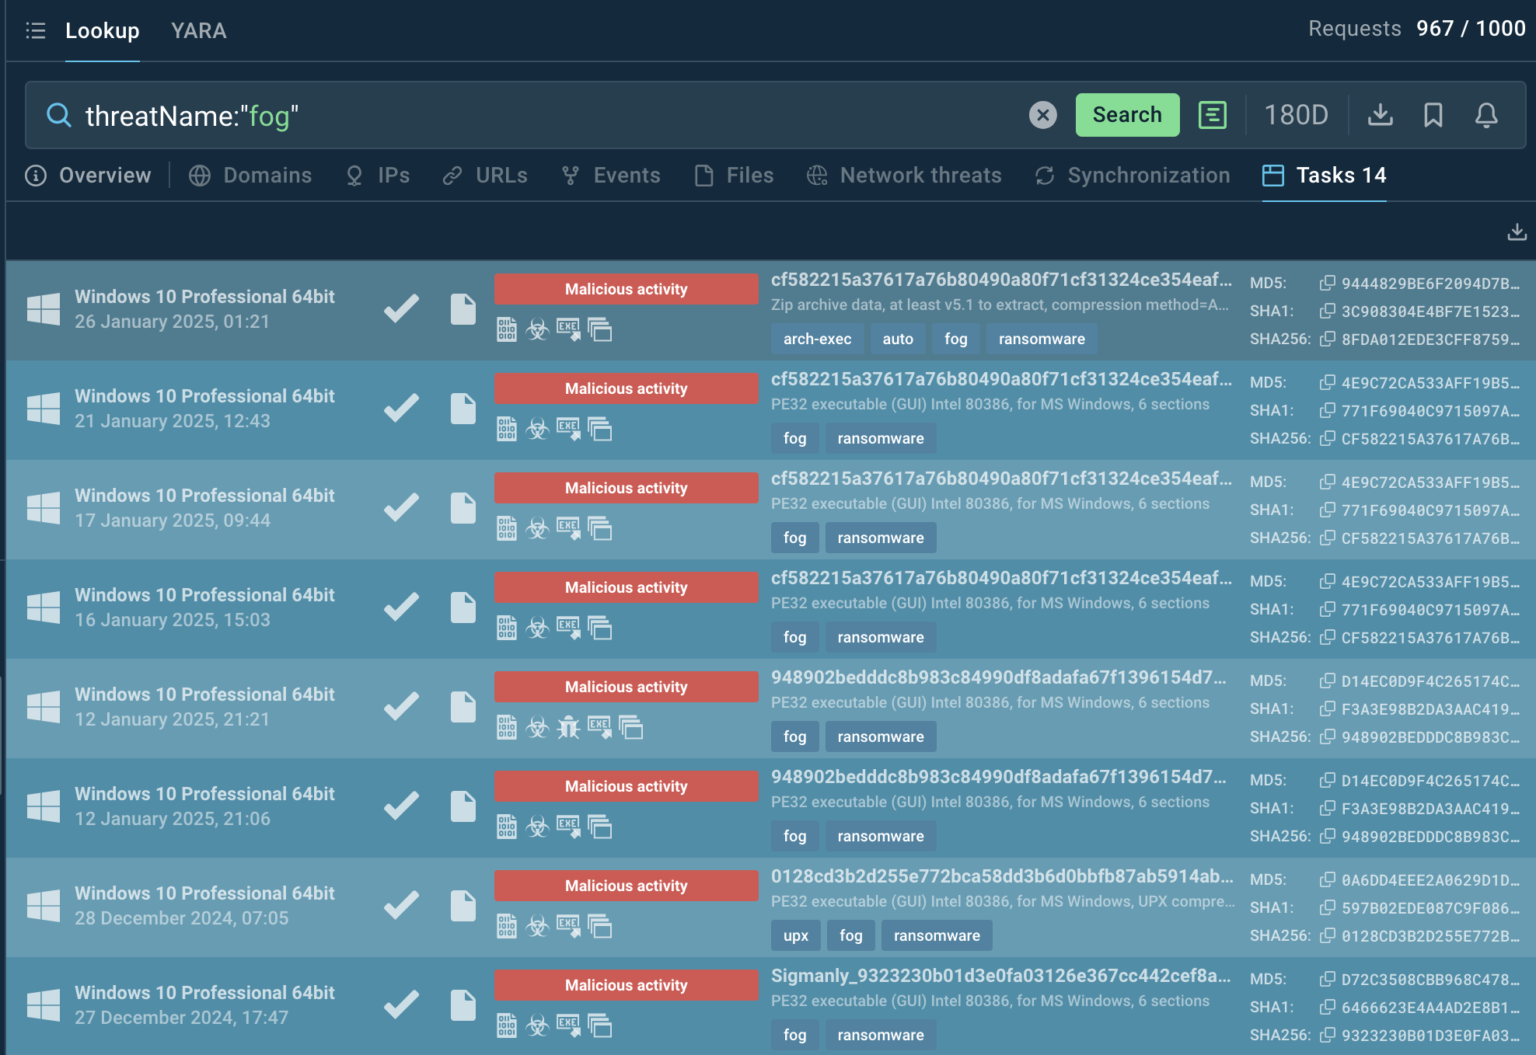Download search results via top toolbar icon
This screenshot has height=1055, width=1536.
point(1380,115)
